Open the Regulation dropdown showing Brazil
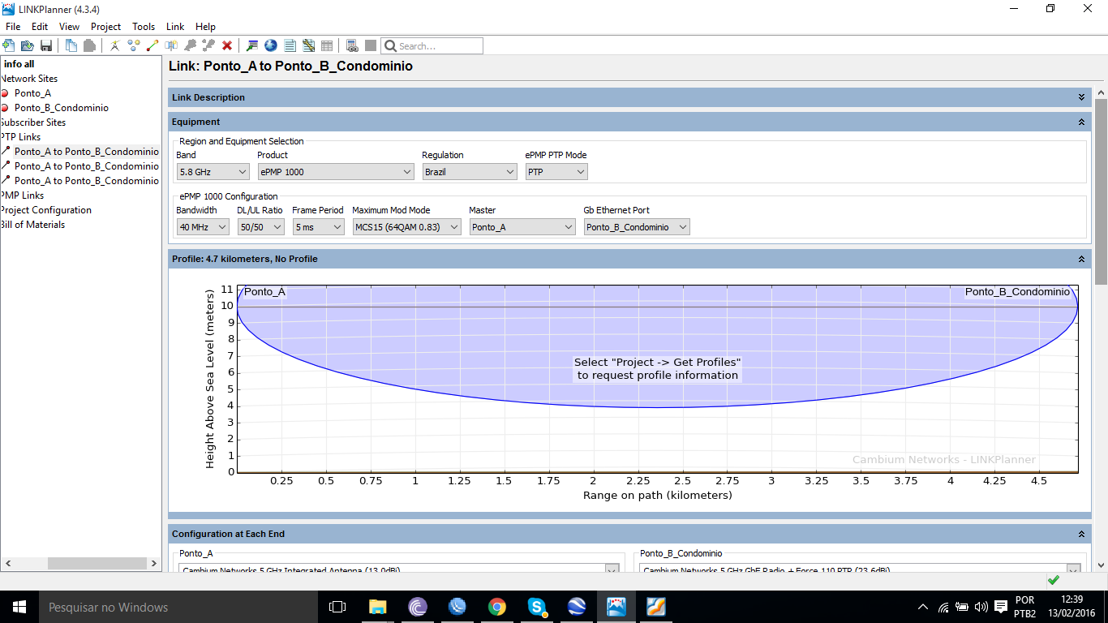This screenshot has height=623, width=1108. tap(470, 172)
